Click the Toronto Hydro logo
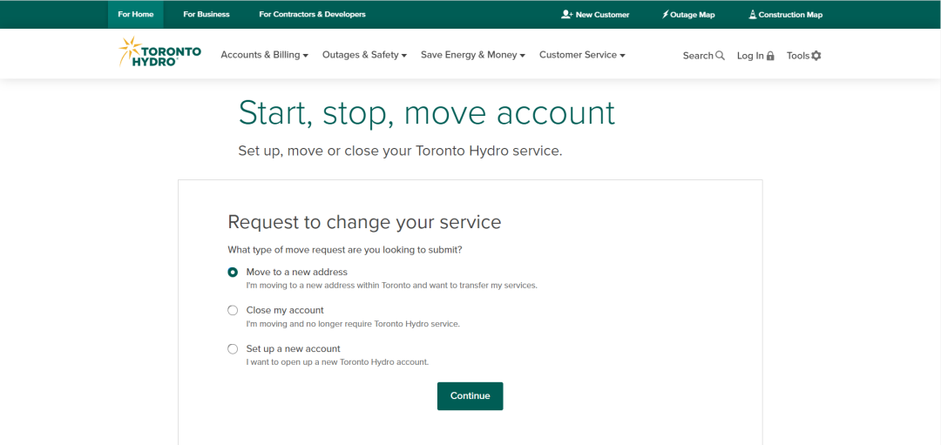 159,51
